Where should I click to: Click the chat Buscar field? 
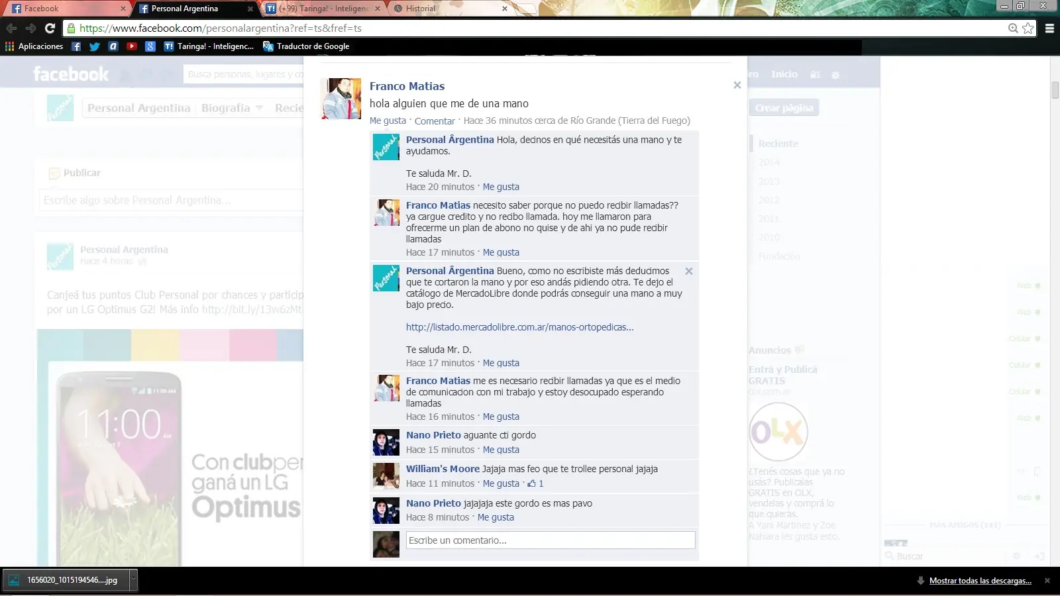pyautogui.click(x=947, y=556)
